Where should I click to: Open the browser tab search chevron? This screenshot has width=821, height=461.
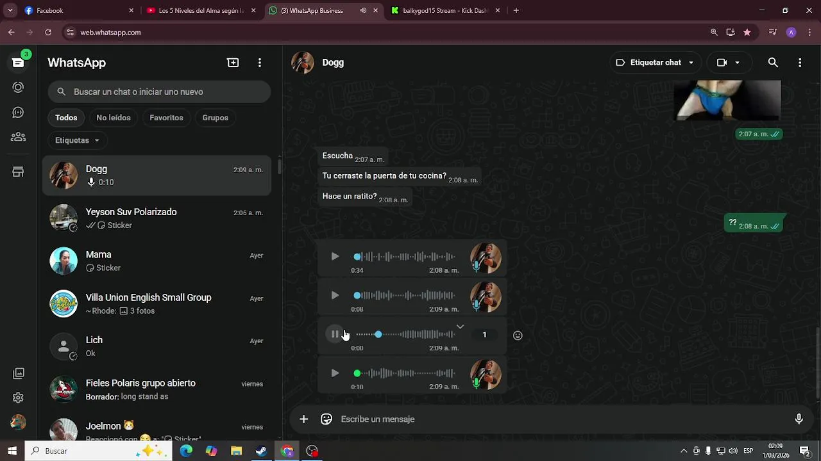(10, 10)
